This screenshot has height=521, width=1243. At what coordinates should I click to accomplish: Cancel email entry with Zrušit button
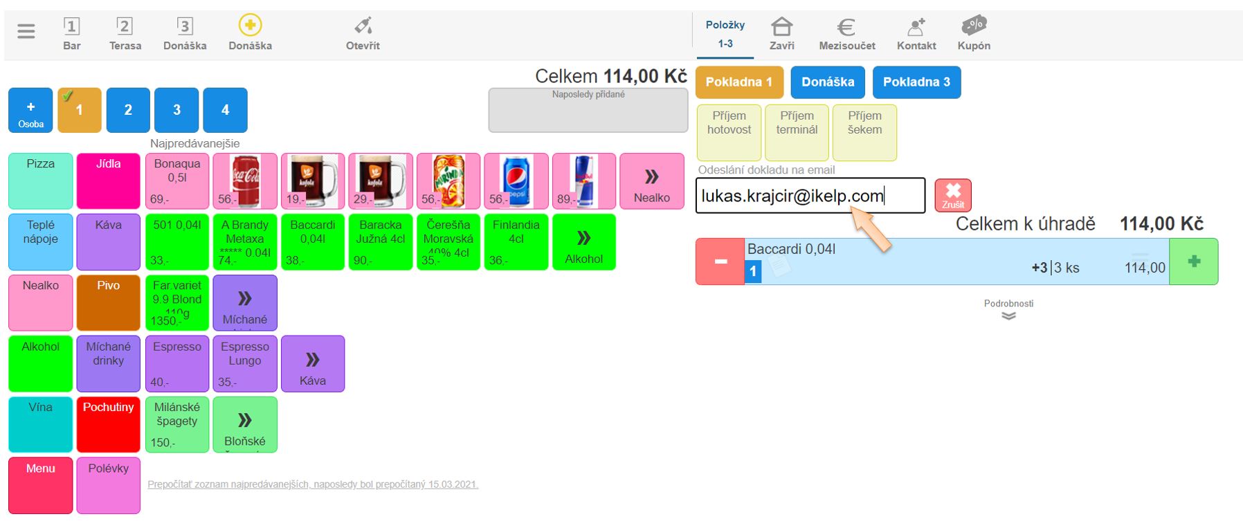(952, 195)
